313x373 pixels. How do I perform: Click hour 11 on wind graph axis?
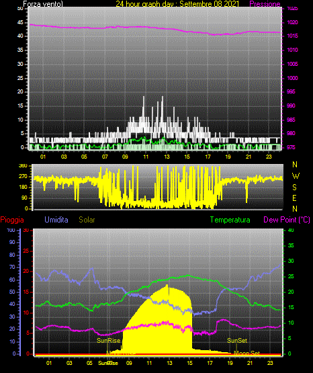[x=146, y=157]
